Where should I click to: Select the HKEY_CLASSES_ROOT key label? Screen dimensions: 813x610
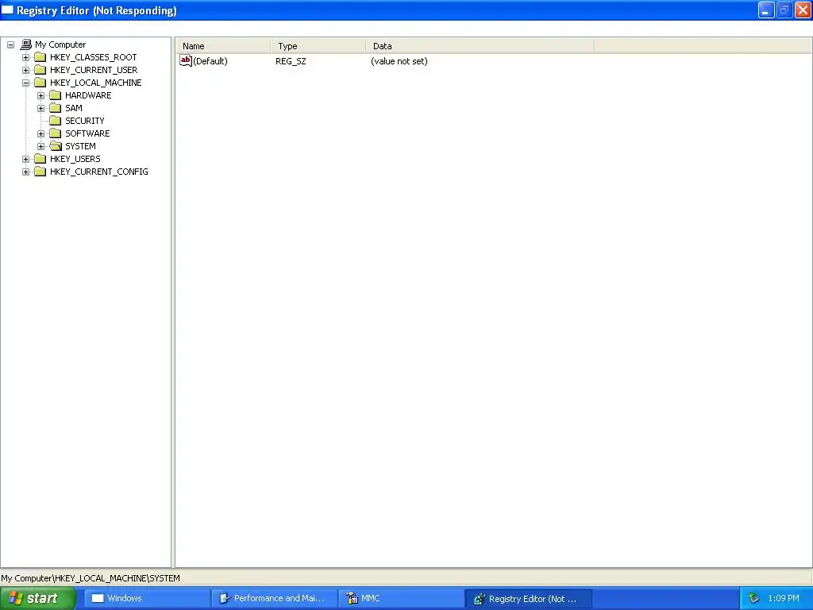94,57
